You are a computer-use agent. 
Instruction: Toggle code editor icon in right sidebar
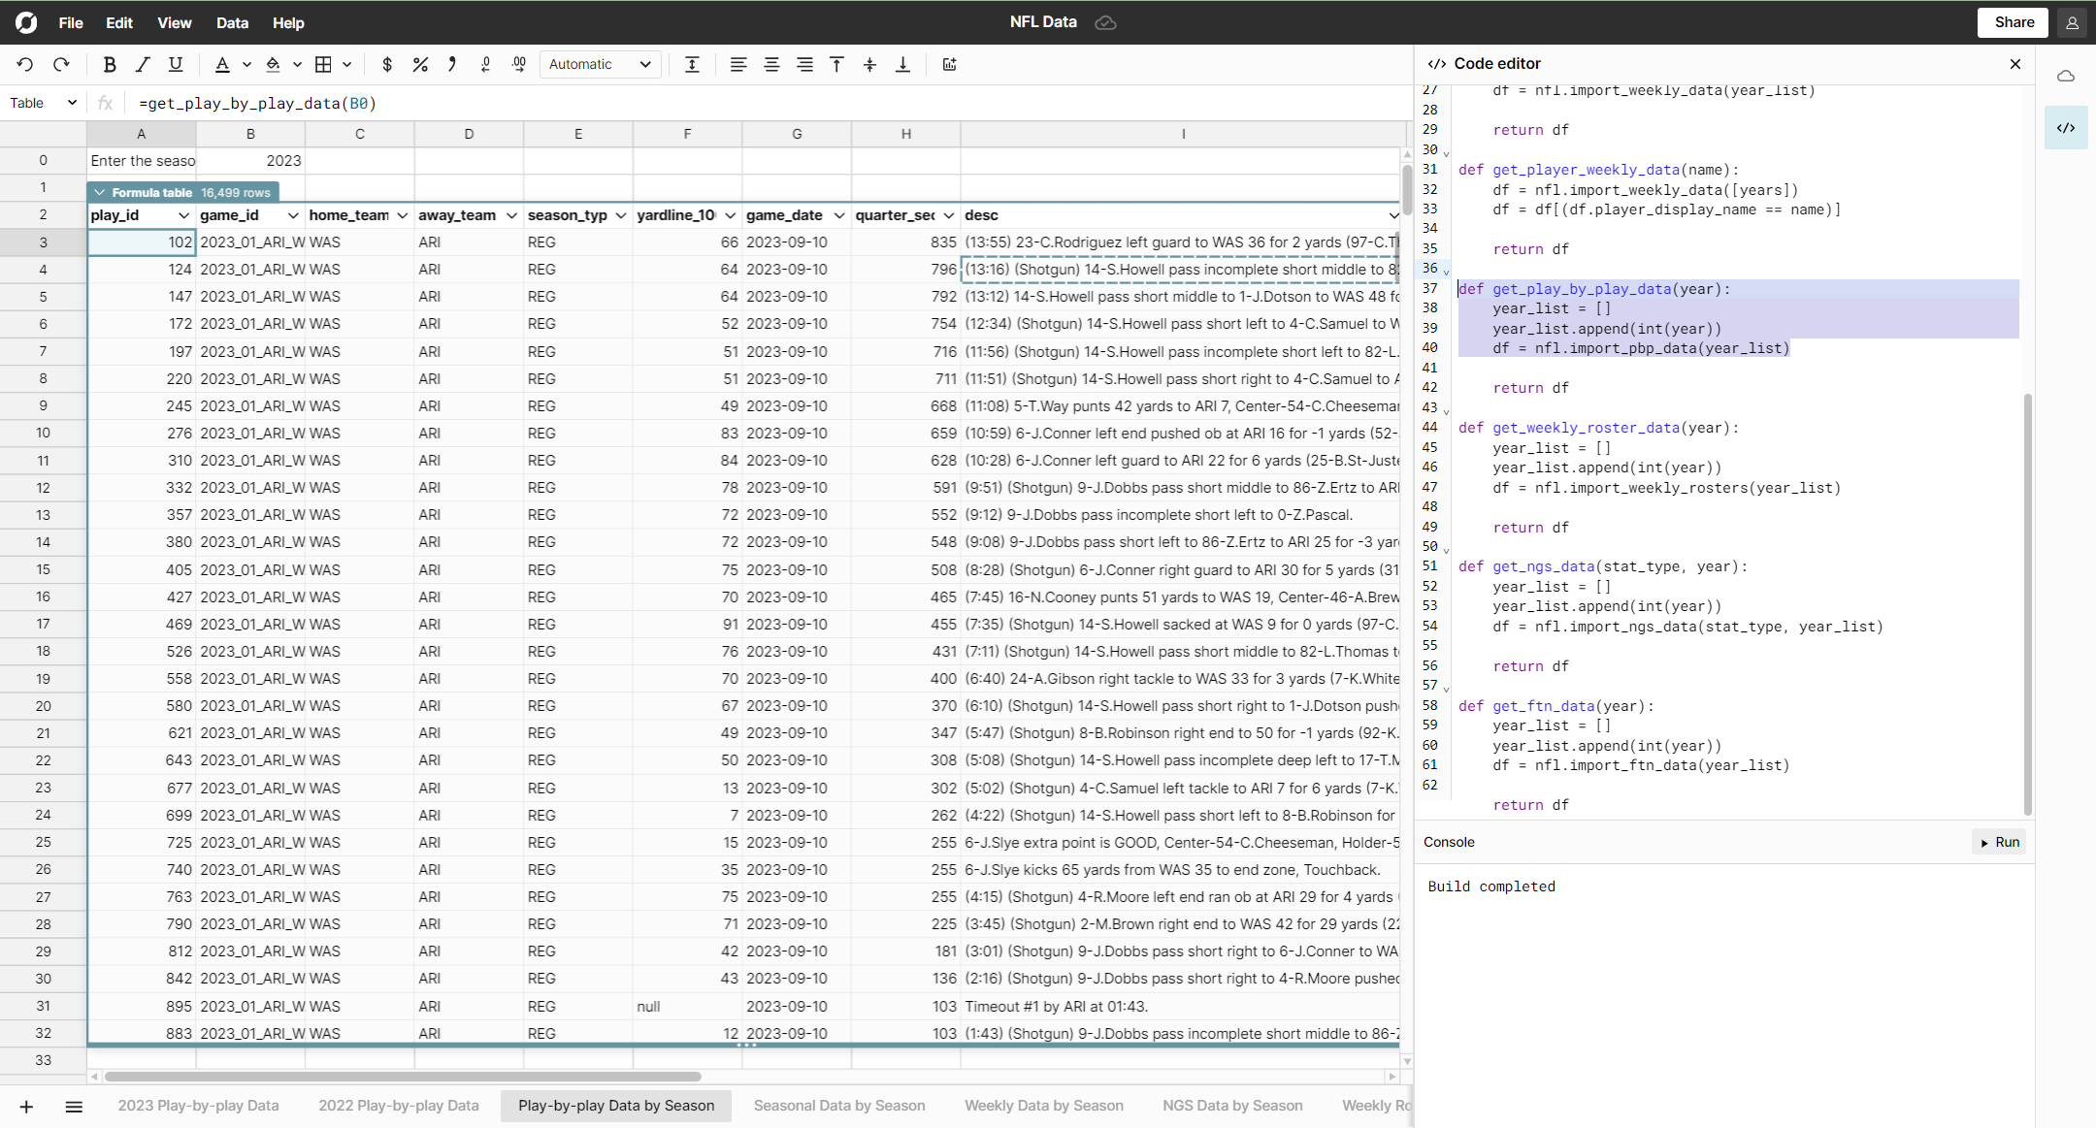pos(2066,128)
